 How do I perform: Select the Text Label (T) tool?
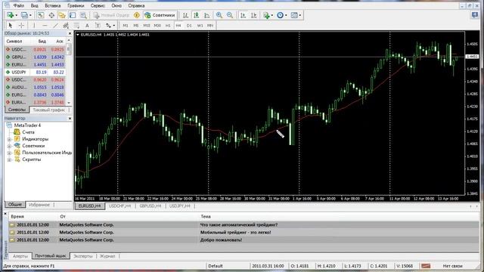point(98,25)
